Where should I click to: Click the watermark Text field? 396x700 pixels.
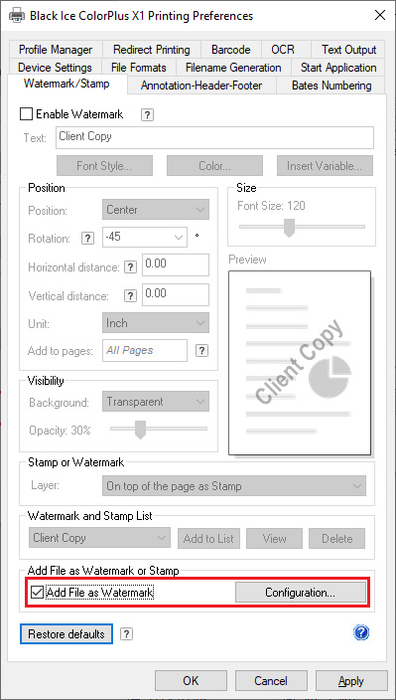tap(214, 138)
